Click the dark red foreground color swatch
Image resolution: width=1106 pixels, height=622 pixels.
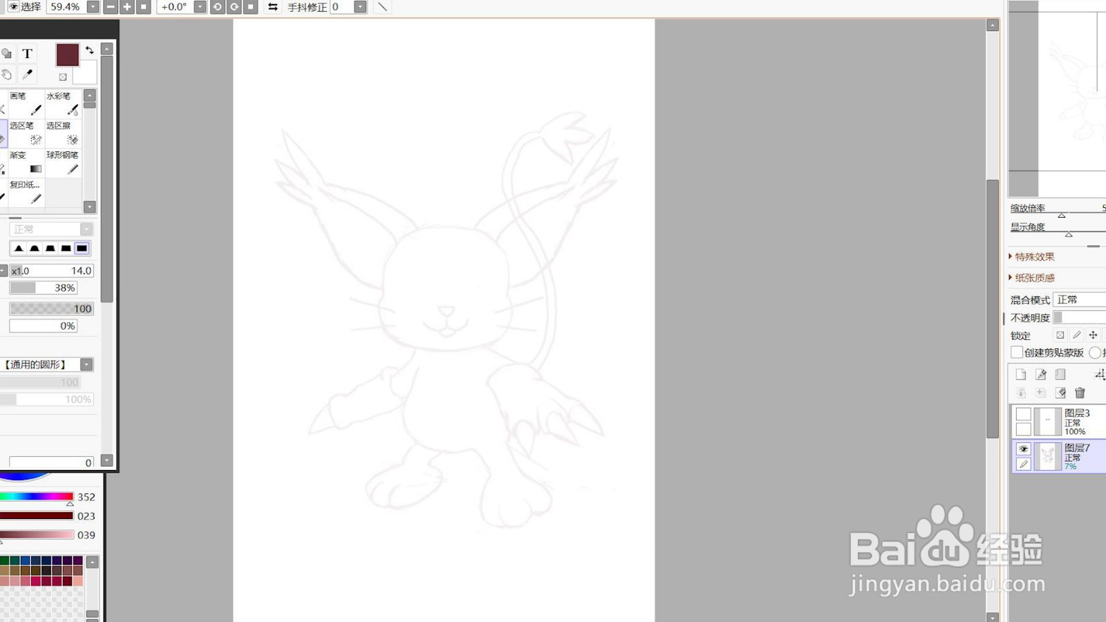(x=67, y=55)
